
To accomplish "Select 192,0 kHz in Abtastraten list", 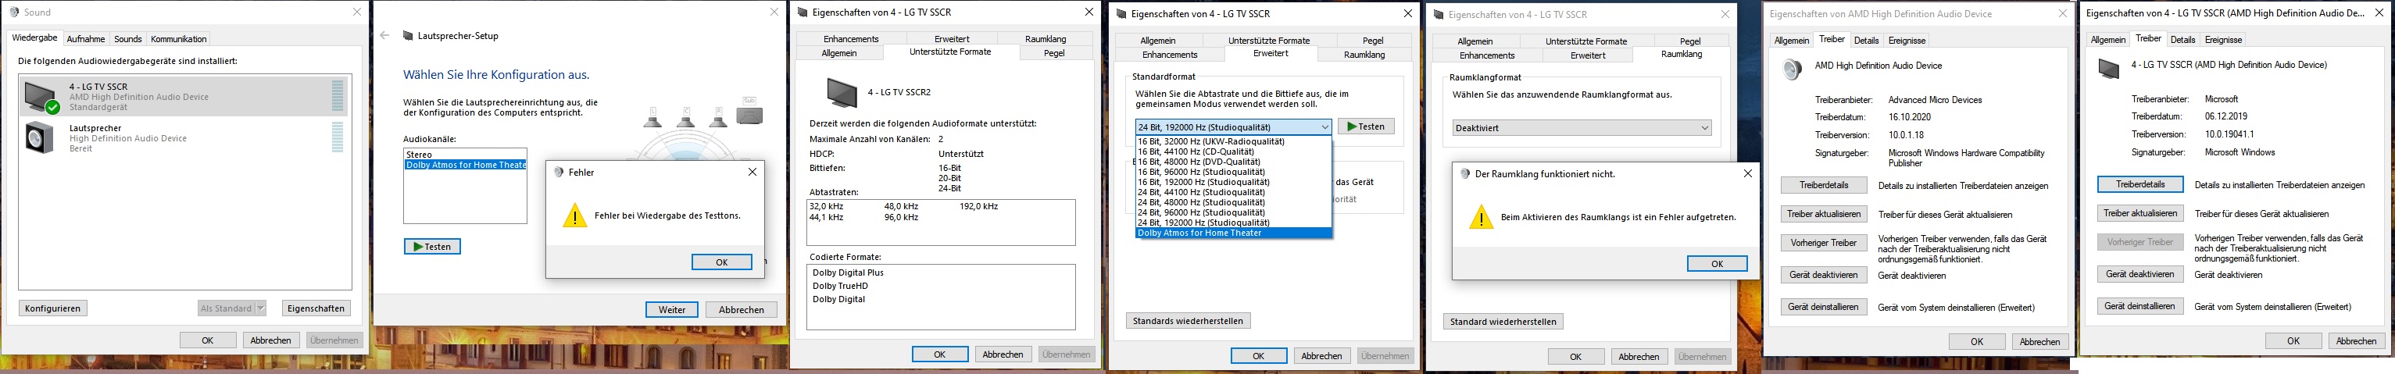I will [979, 206].
